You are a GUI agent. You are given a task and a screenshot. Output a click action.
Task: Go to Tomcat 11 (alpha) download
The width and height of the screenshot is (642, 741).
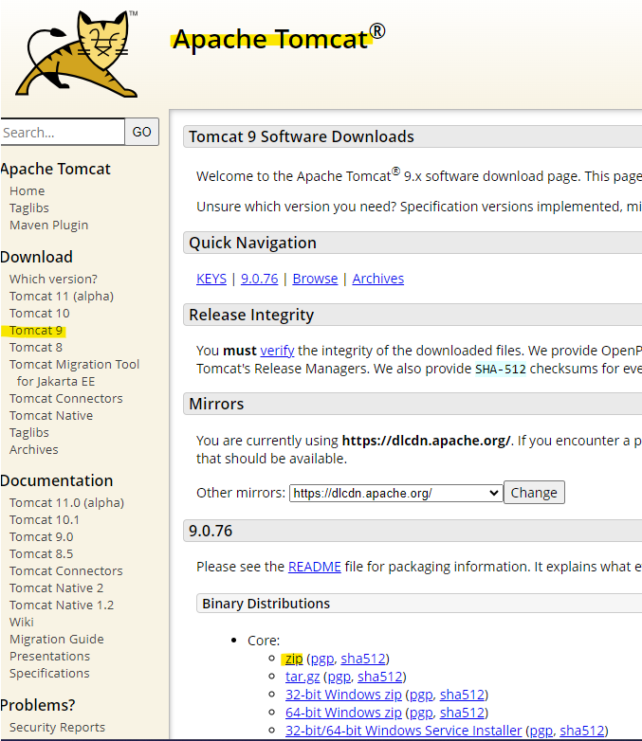tap(62, 297)
